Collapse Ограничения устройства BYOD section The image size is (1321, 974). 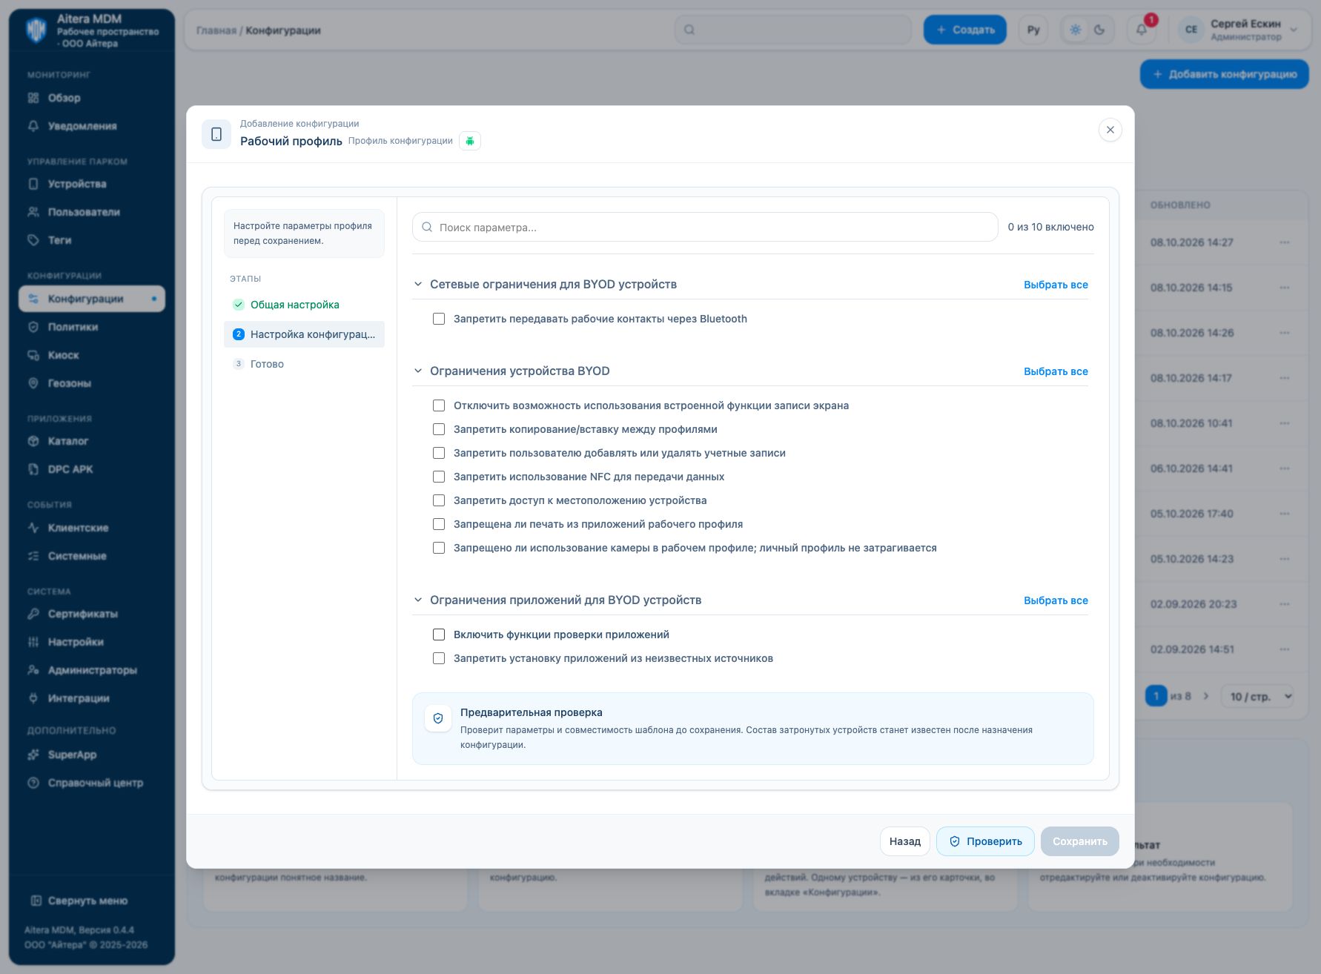pos(418,371)
